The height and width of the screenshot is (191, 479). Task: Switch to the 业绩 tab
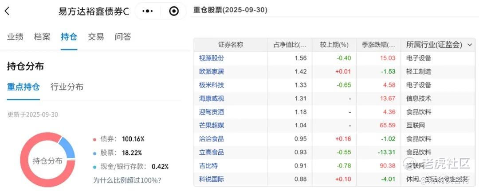15,37
